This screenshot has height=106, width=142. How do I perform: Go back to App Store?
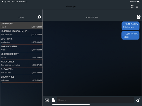pyautogui.click(x=6, y=2)
